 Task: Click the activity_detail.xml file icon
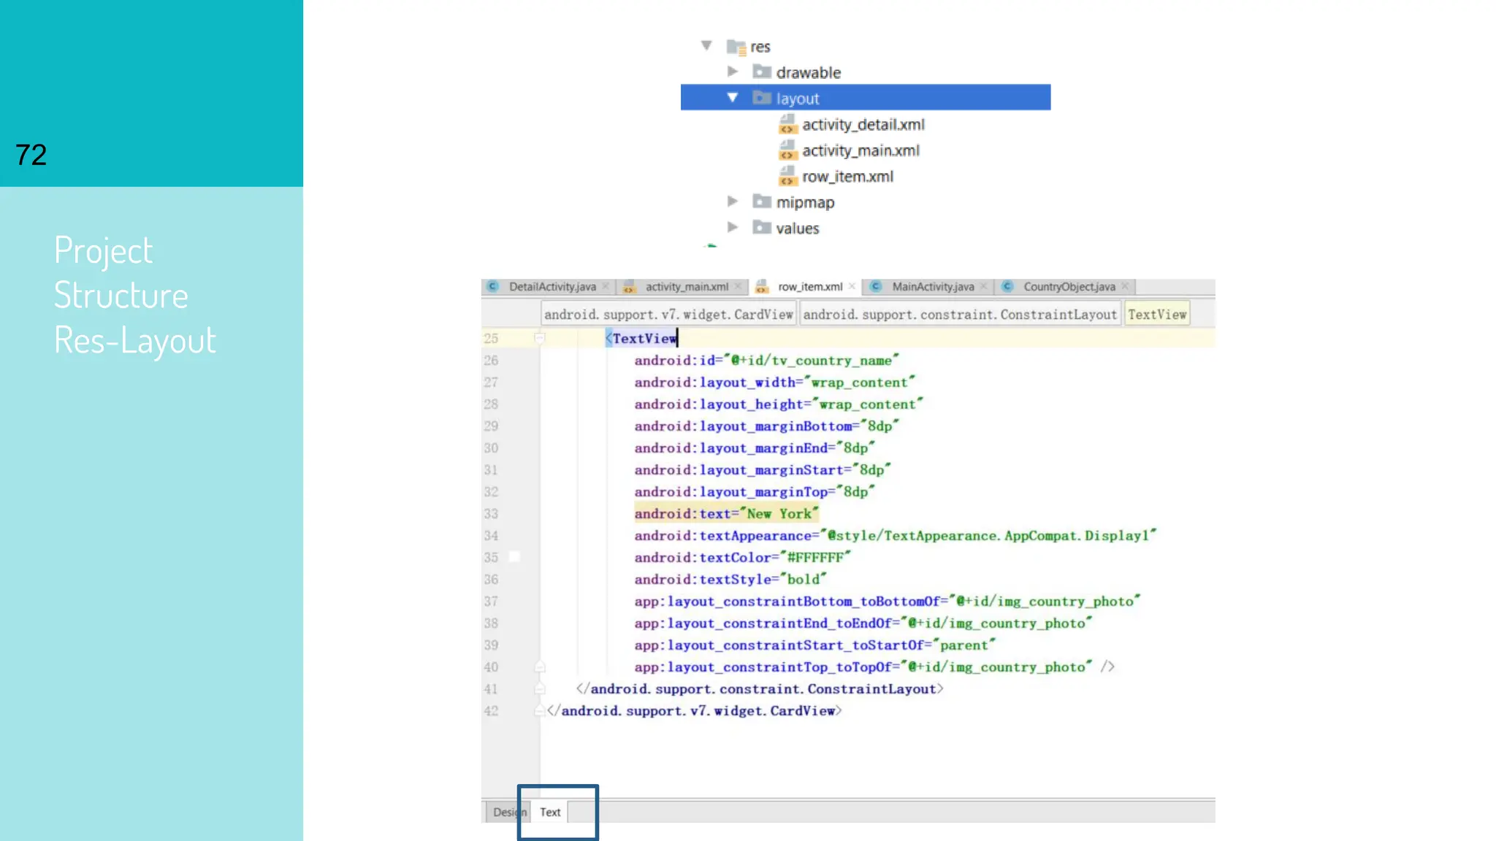(x=787, y=124)
